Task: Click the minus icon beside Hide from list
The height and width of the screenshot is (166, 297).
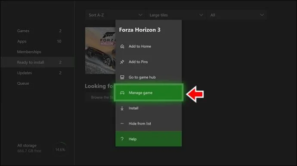Action: point(122,123)
